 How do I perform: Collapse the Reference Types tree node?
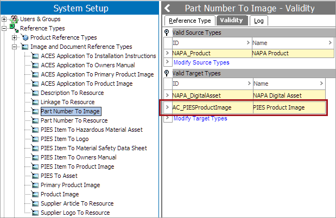tap(4, 28)
